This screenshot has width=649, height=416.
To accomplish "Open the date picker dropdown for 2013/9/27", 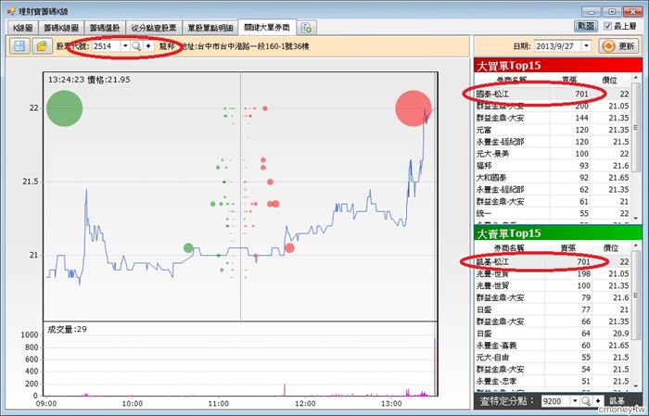I will [x=587, y=46].
